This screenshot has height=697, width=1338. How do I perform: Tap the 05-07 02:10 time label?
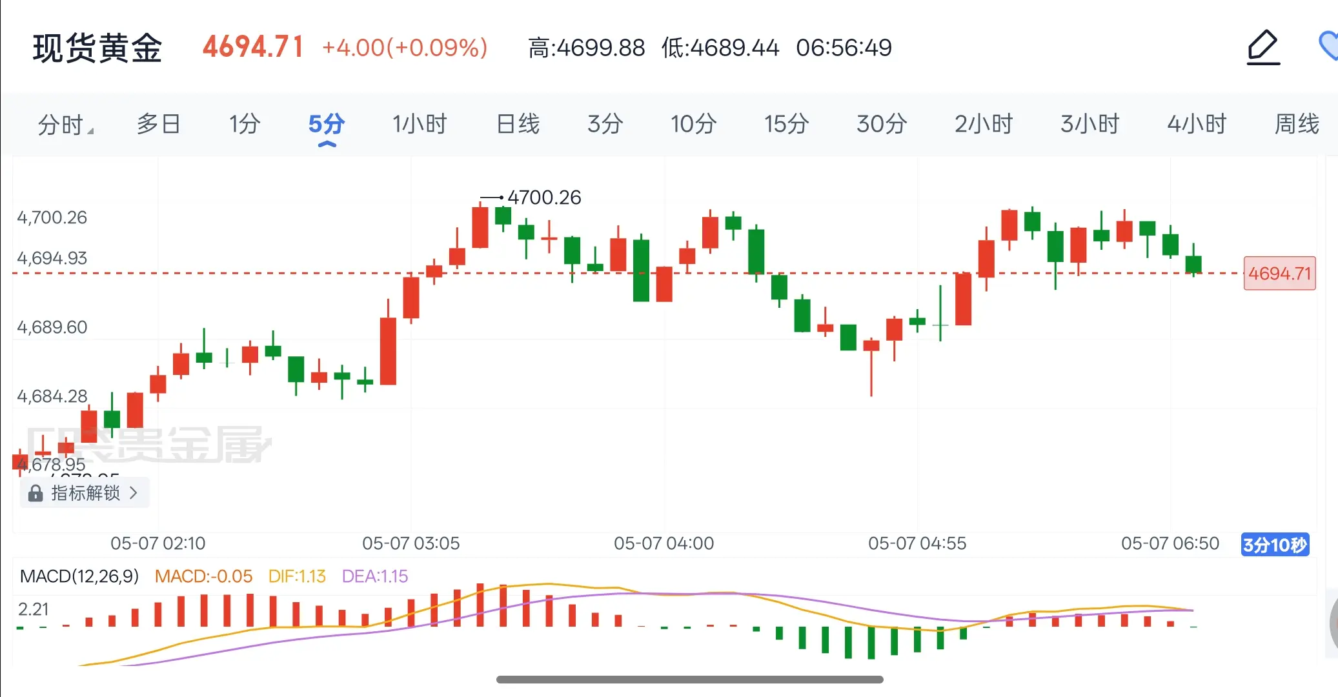157,543
